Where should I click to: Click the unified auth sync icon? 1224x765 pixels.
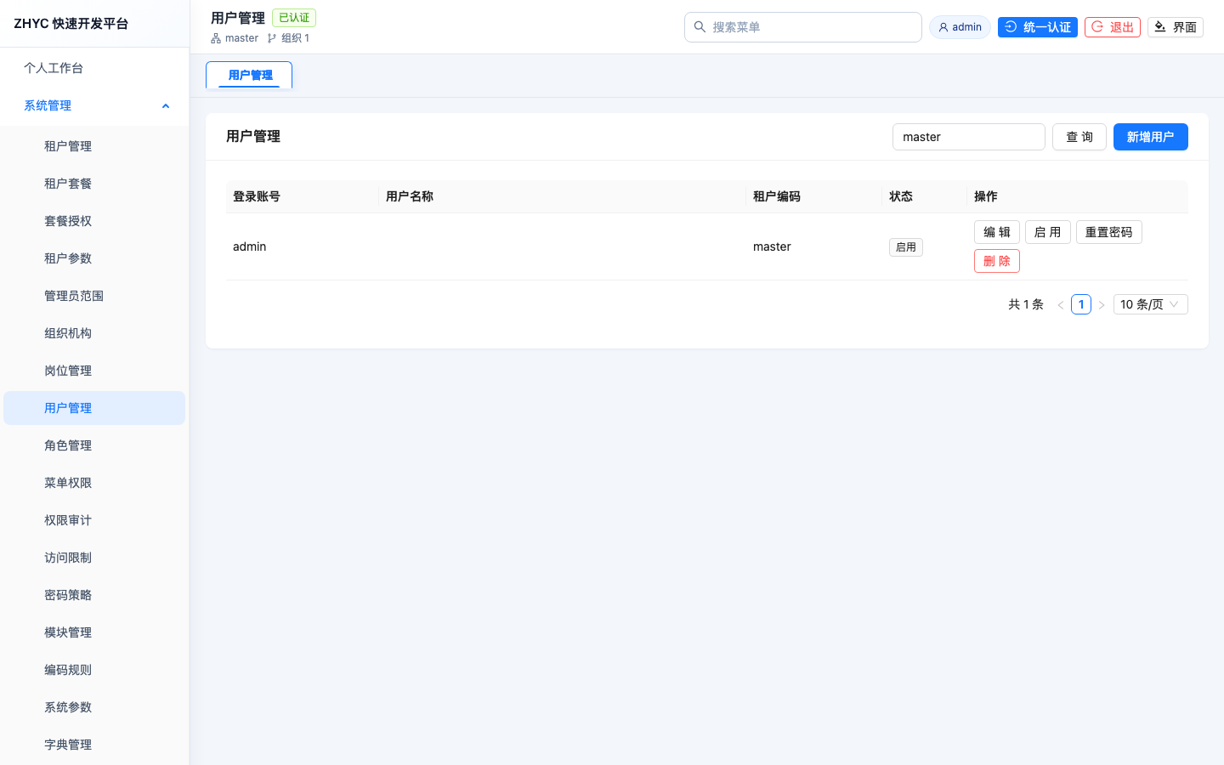click(x=1011, y=27)
